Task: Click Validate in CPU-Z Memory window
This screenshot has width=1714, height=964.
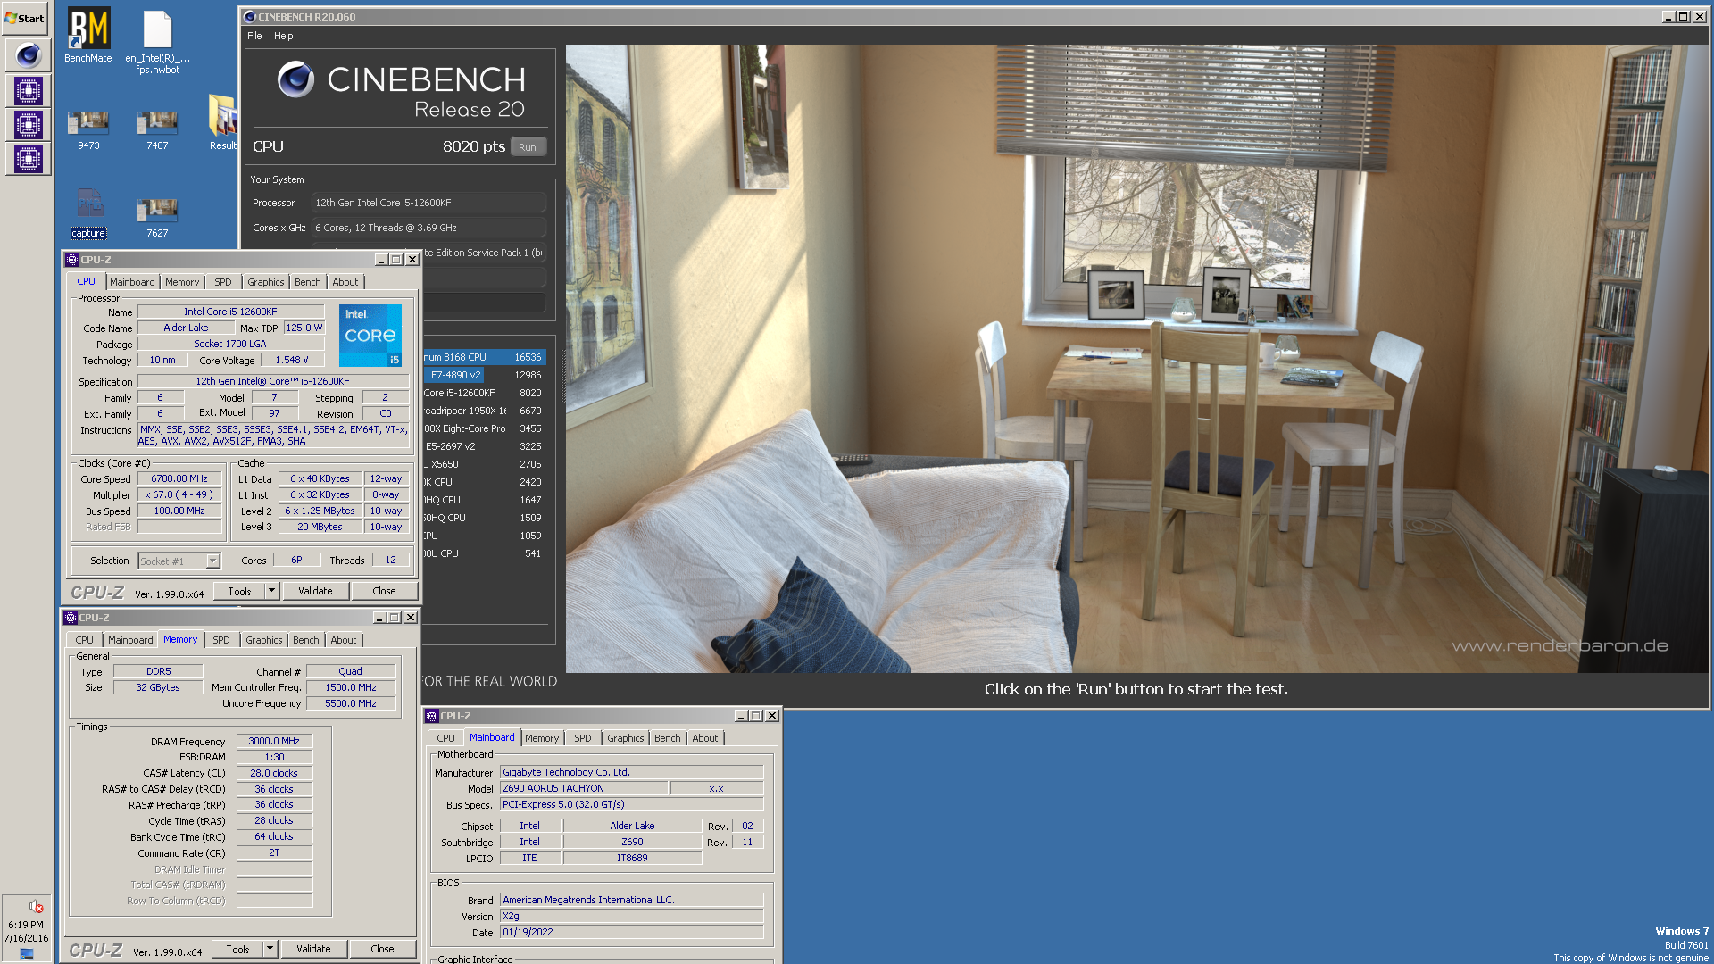Action: pos(313,949)
